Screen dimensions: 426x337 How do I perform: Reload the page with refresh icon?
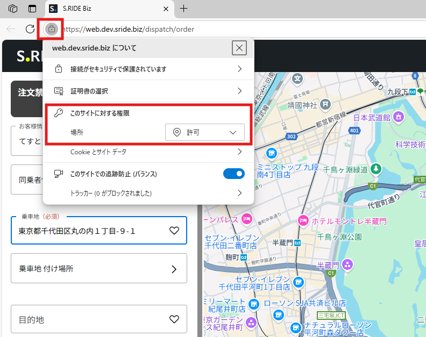pos(30,29)
